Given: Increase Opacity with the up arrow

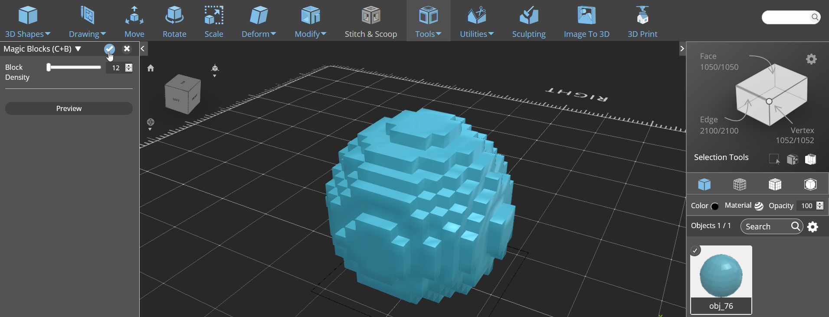Looking at the screenshot, I should click(820, 203).
